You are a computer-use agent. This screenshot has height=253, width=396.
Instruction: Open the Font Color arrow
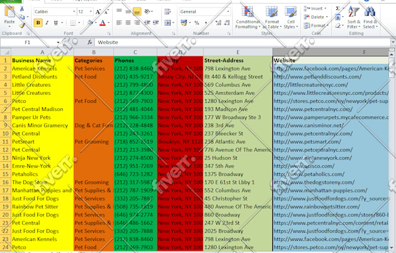[108, 23]
